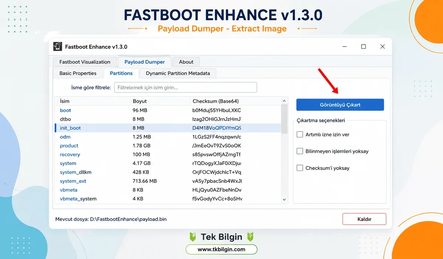Click the 428 KB size cell
Screen dimensions: 443x259
pyautogui.click(x=141, y=172)
